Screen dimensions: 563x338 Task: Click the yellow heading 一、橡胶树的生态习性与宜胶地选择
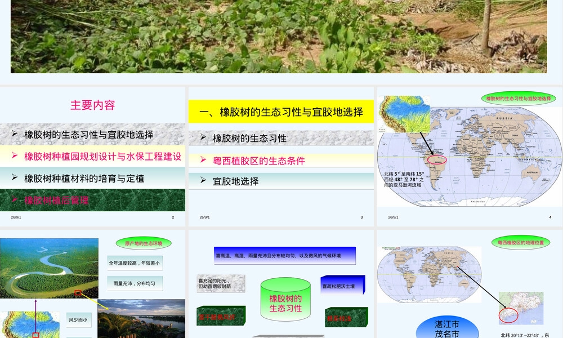[281, 112]
